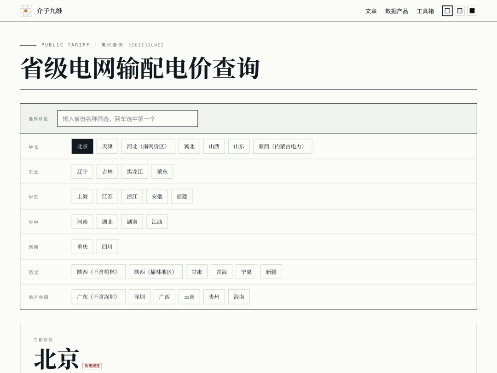Select the 北京 tariff zone
The image size is (497, 373).
pyautogui.click(x=82, y=146)
